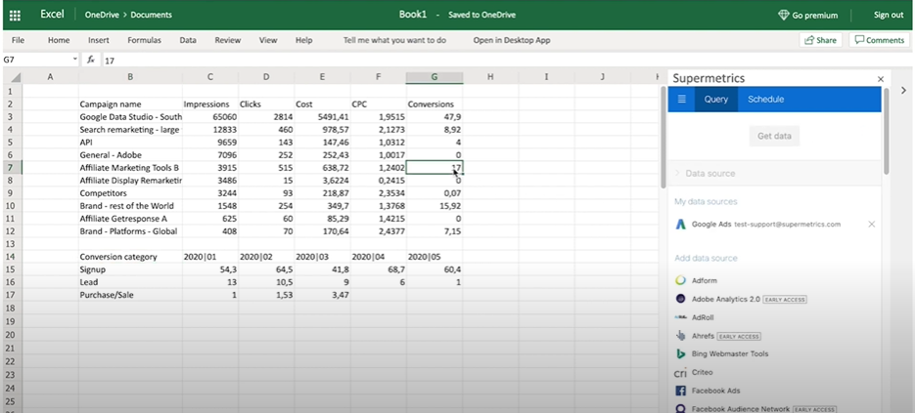
Task: Select the Purchase/Sale cell
Action: pyautogui.click(x=130, y=295)
